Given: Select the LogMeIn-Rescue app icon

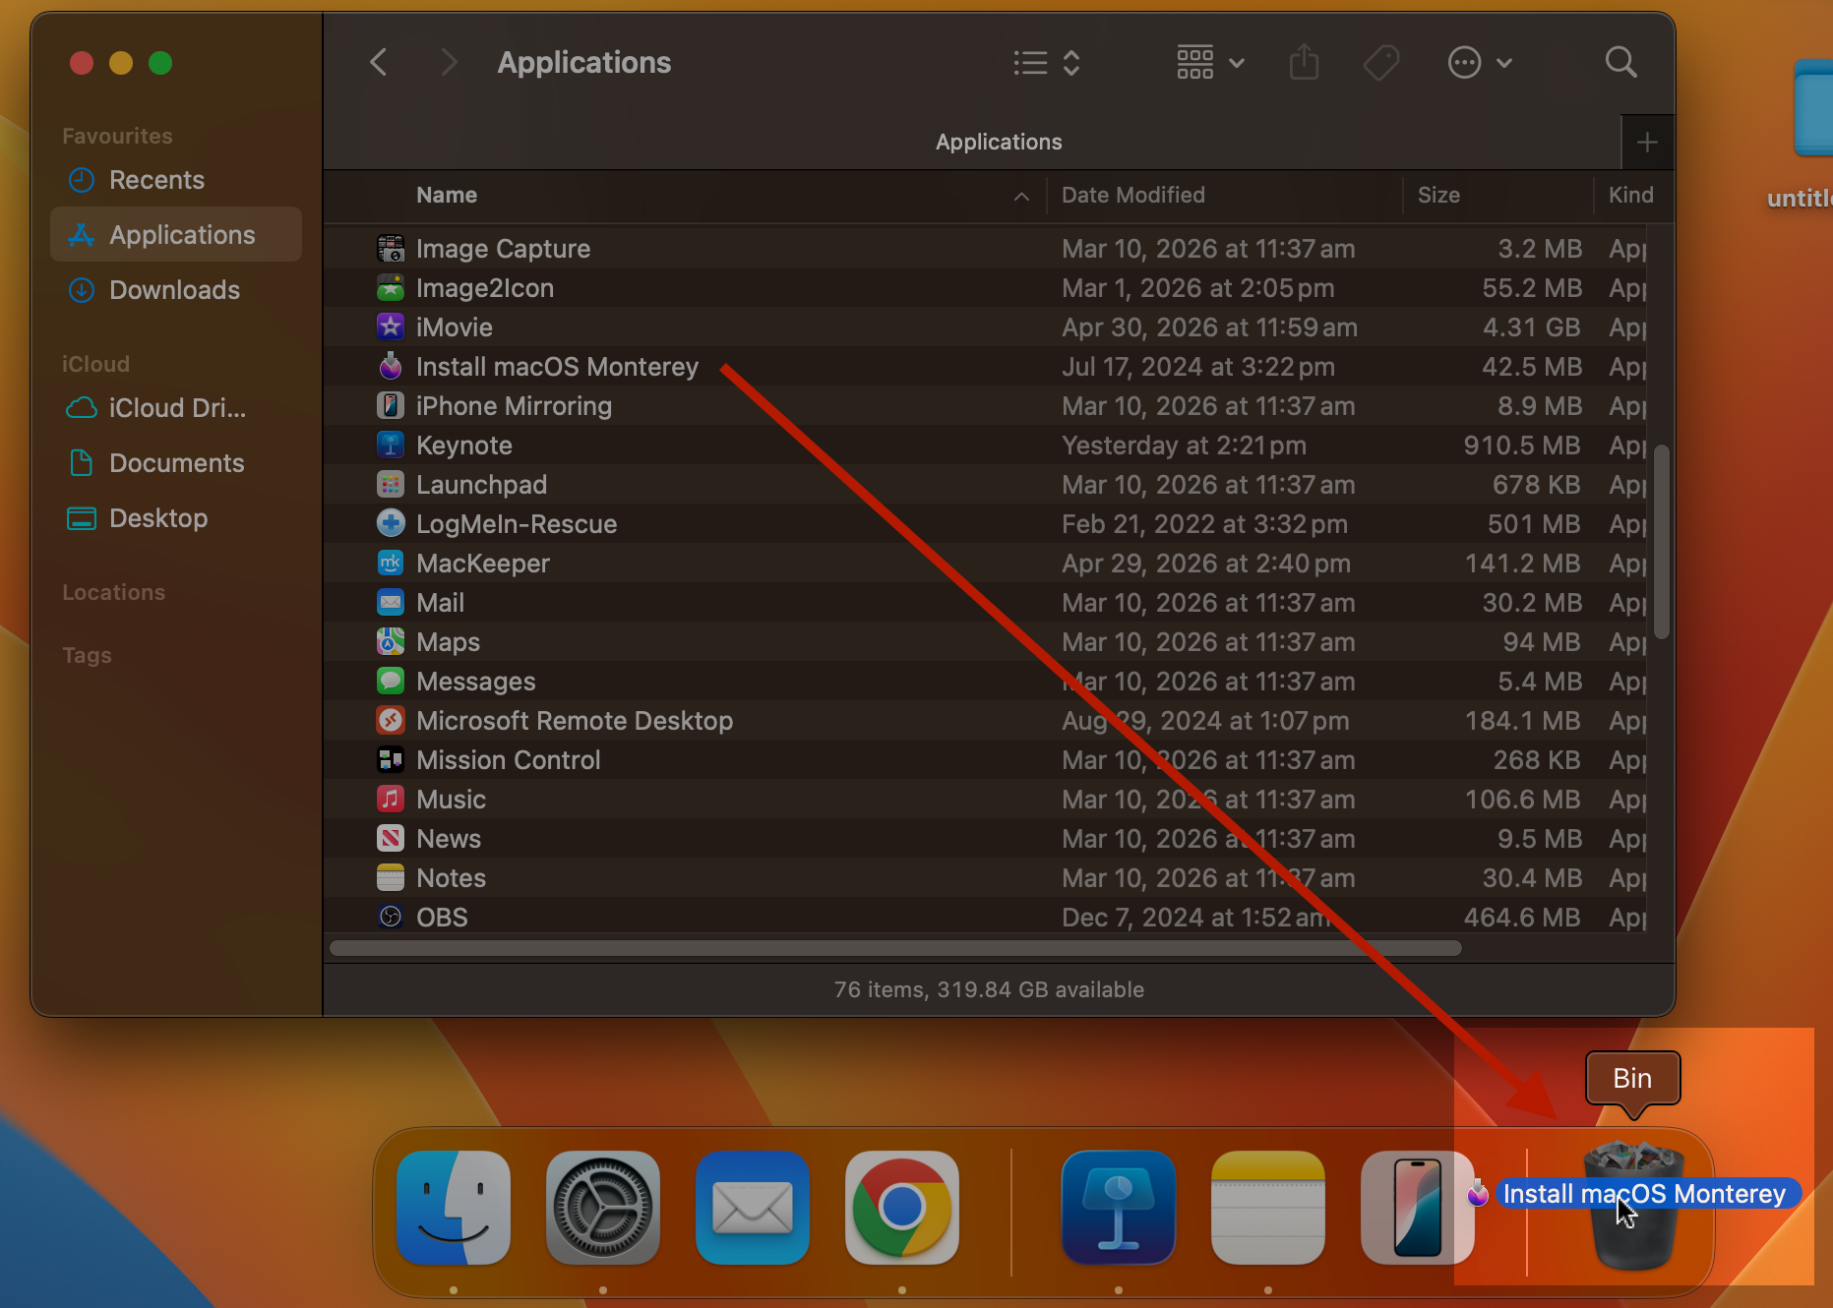Looking at the screenshot, I should point(391,523).
